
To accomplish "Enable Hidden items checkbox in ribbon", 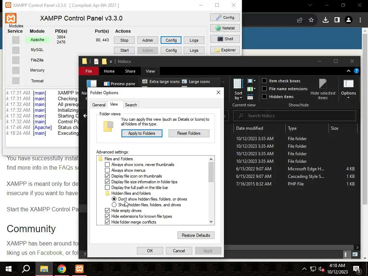I will (264, 96).
